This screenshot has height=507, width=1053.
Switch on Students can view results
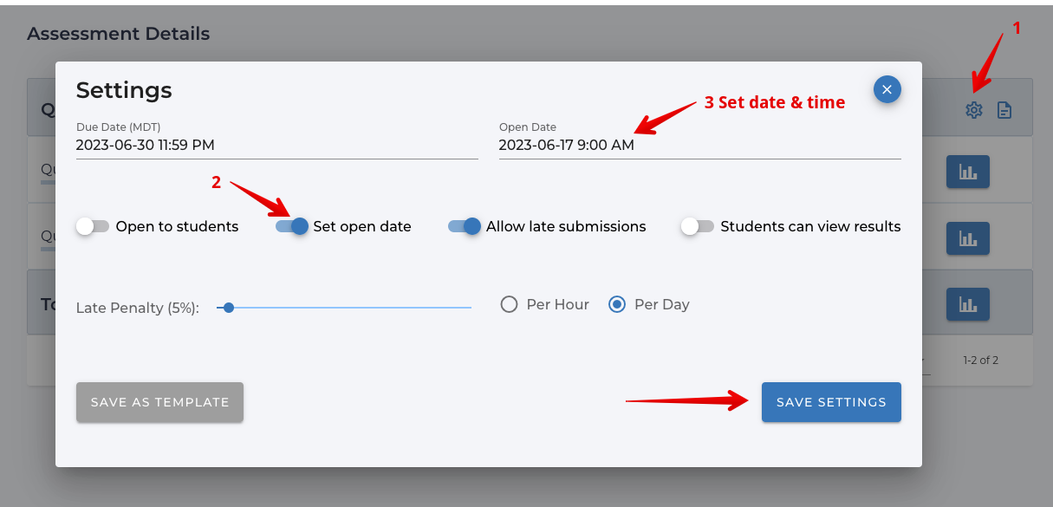click(x=698, y=226)
